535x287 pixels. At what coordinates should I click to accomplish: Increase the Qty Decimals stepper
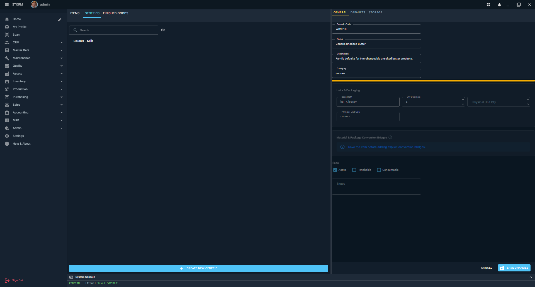463,100
